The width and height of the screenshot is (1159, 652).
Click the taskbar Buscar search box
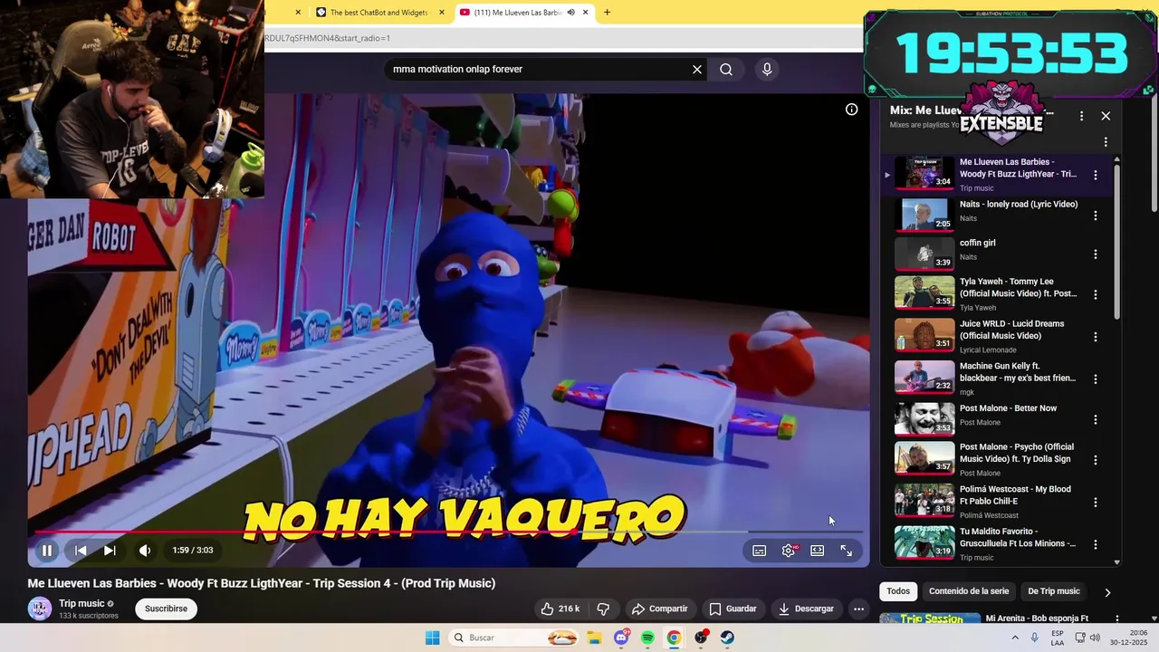coord(514,638)
